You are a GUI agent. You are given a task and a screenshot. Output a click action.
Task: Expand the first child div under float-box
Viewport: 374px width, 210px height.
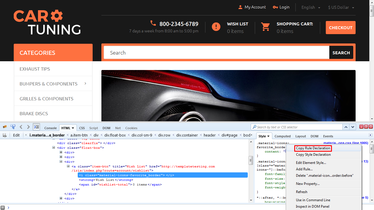[x=61, y=152]
